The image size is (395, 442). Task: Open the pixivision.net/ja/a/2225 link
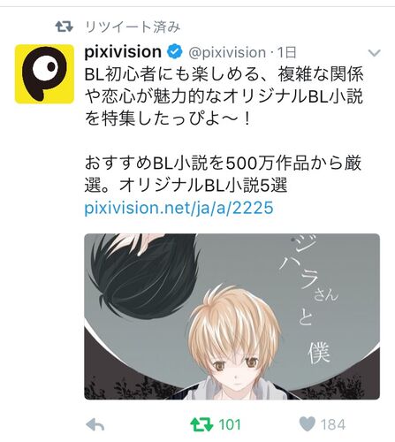(179, 208)
